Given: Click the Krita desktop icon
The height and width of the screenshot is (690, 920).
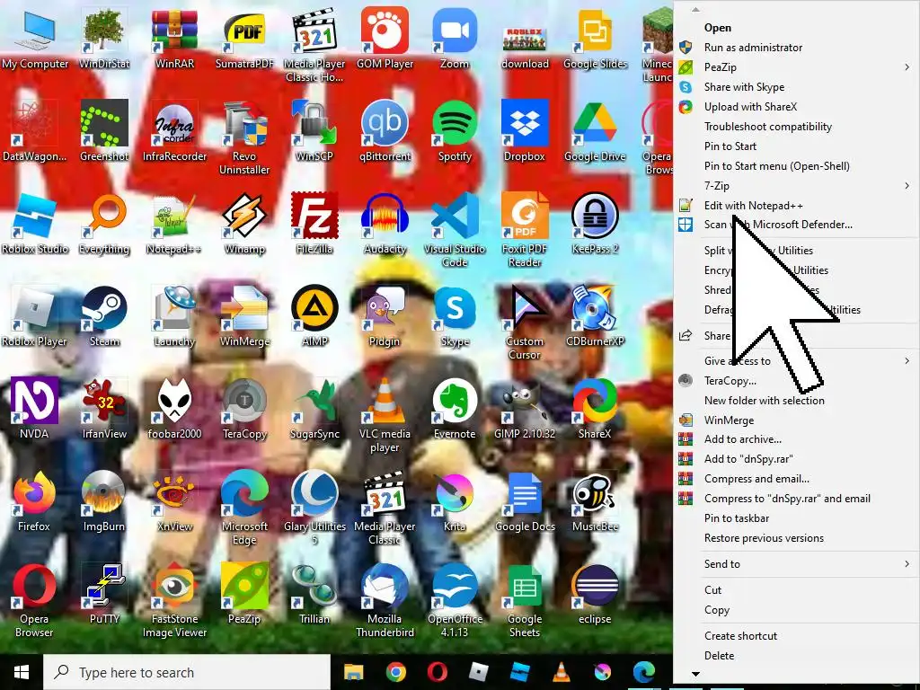Looking at the screenshot, I should pos(455,501).
